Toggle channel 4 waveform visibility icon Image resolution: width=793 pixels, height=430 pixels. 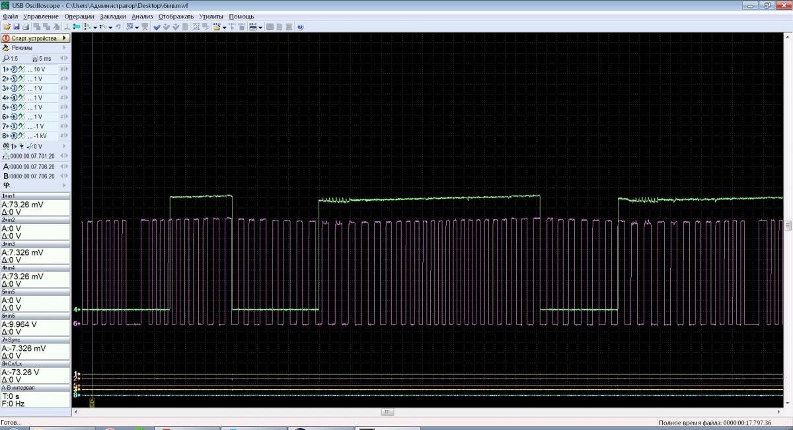click(22, 98)
